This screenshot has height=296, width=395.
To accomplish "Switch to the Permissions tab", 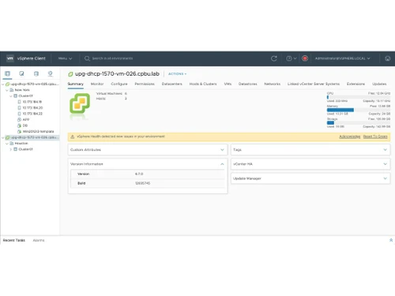I will coord(145,84).
